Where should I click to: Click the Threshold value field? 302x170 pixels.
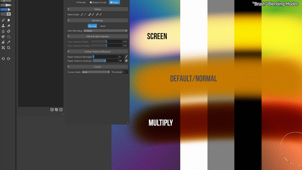pyautogui.click(x=125, y=72)
